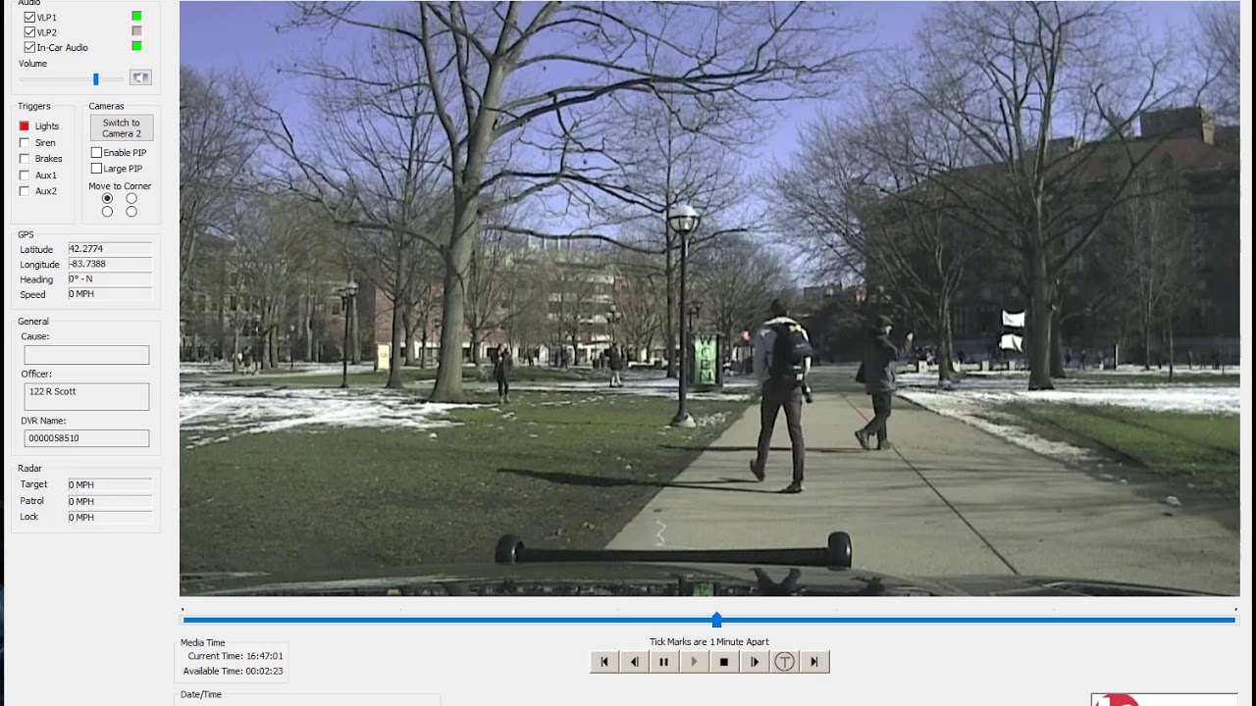
Task: Uncheck the VLP2 audio checkbox
Action: [x=29, y=32]
